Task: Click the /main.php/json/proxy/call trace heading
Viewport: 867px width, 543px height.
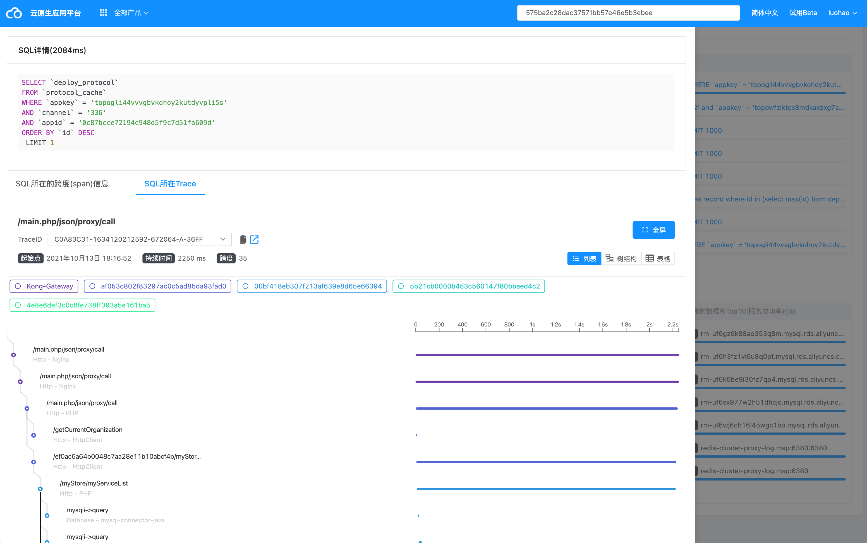Action: click(66, 222)
